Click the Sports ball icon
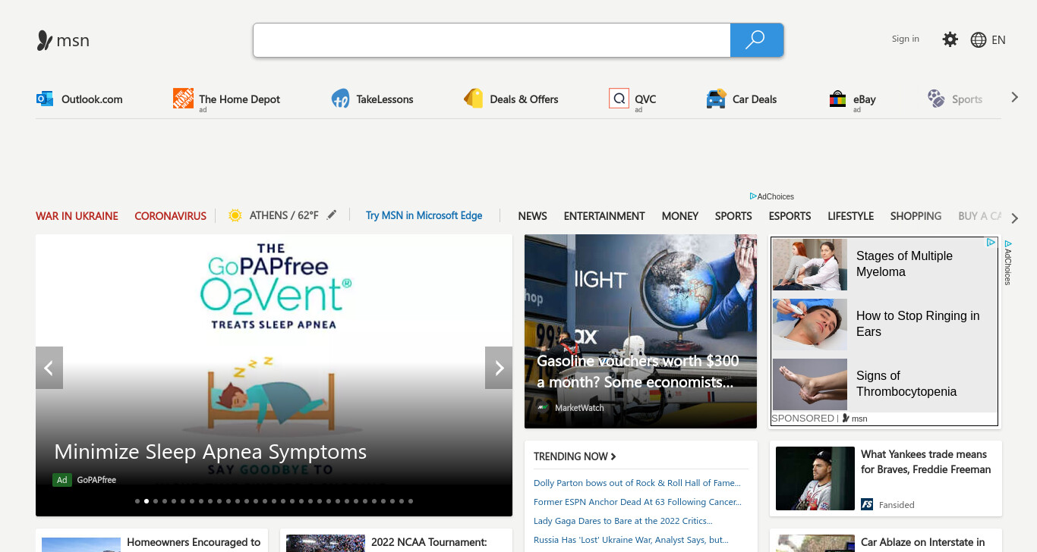 (936, 99)
